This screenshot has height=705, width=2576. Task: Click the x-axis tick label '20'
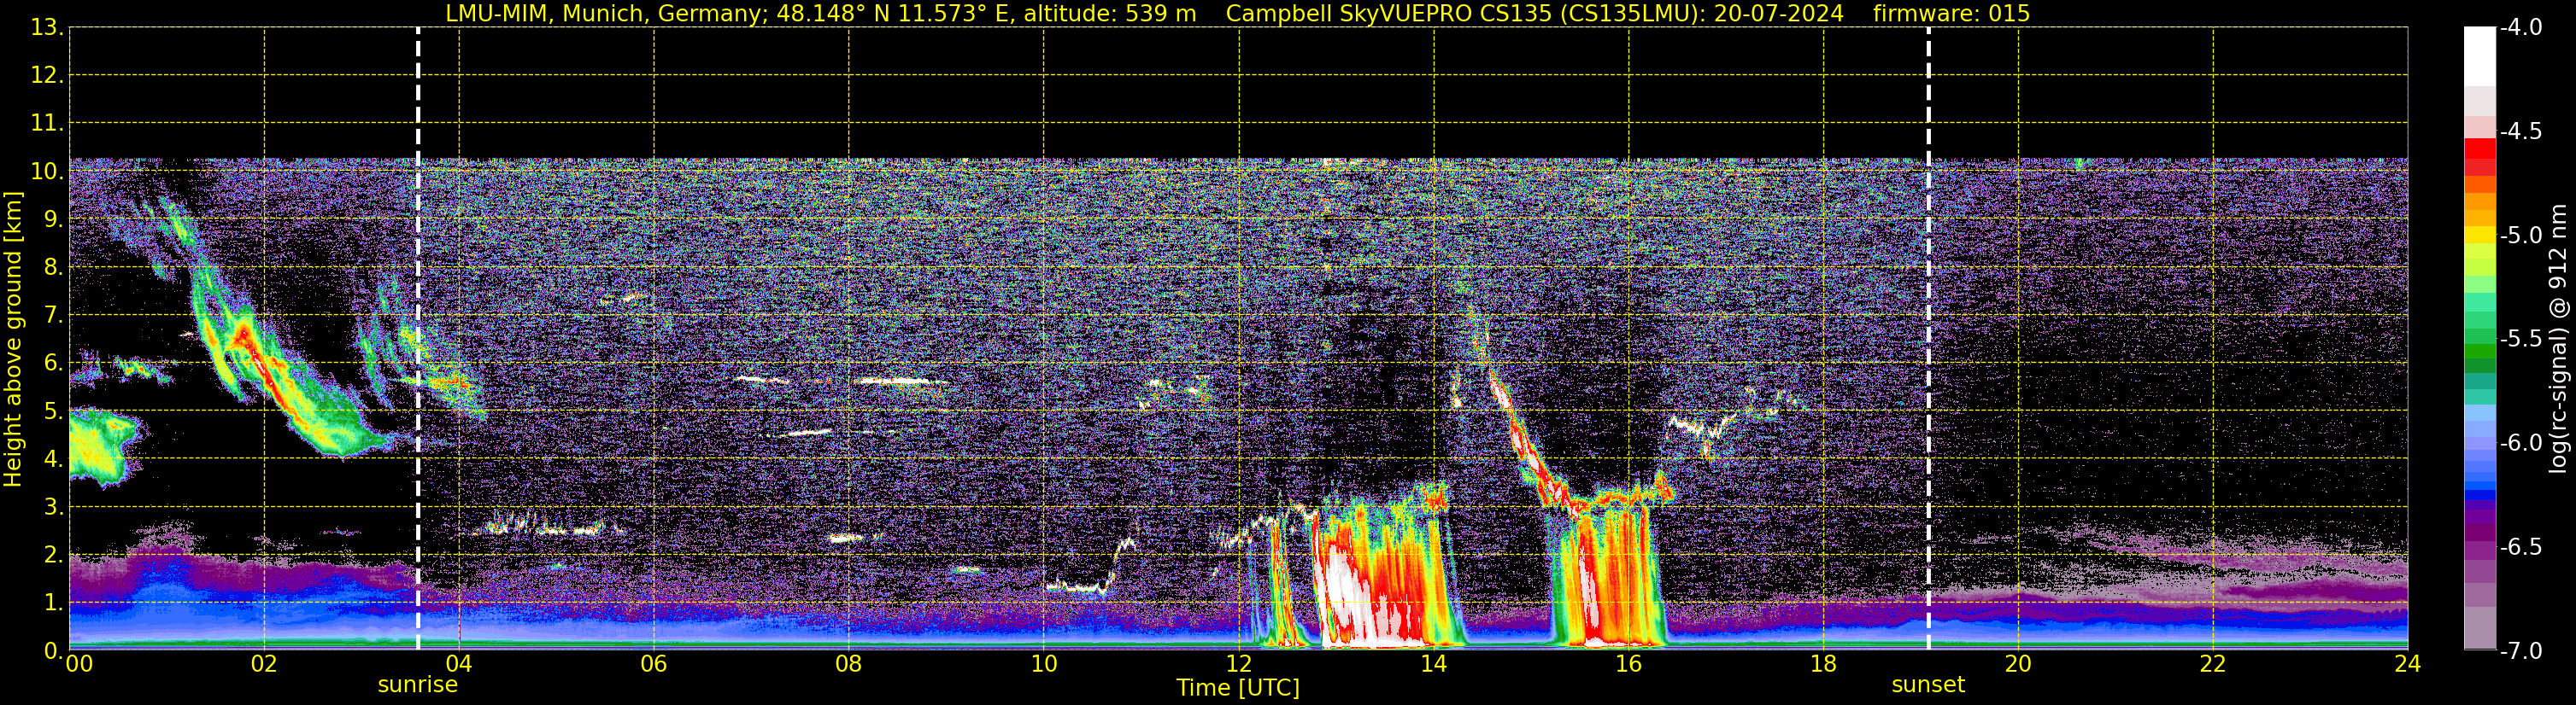coord(2018,664)
